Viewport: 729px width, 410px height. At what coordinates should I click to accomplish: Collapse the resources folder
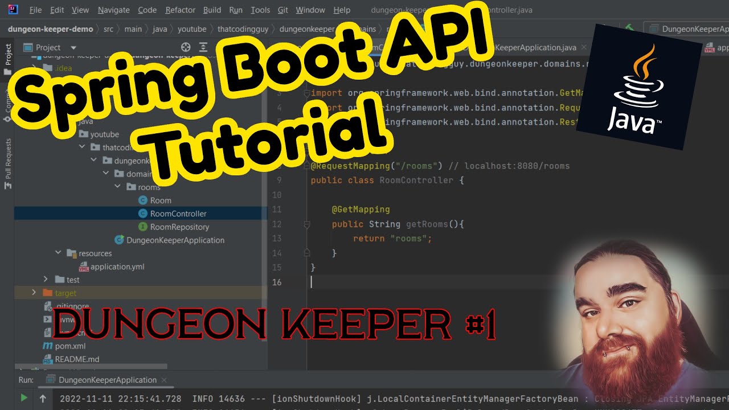(x=58, y=253)
